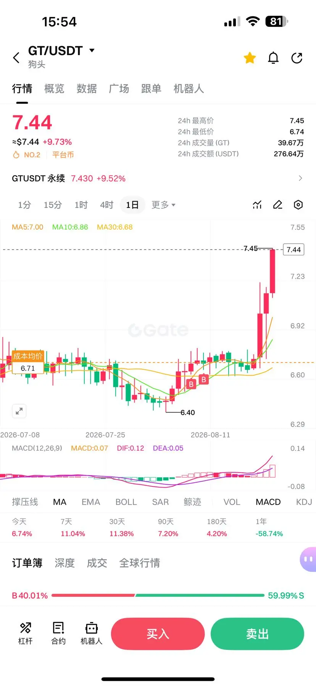
Task: Open the 全球行情 tab
Action: (140, 563)
